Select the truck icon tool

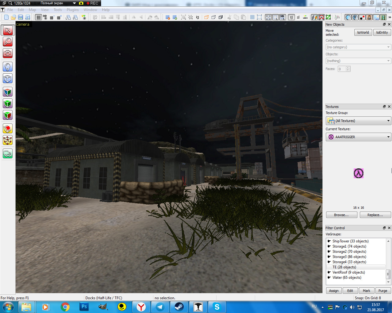pos(8,153)
